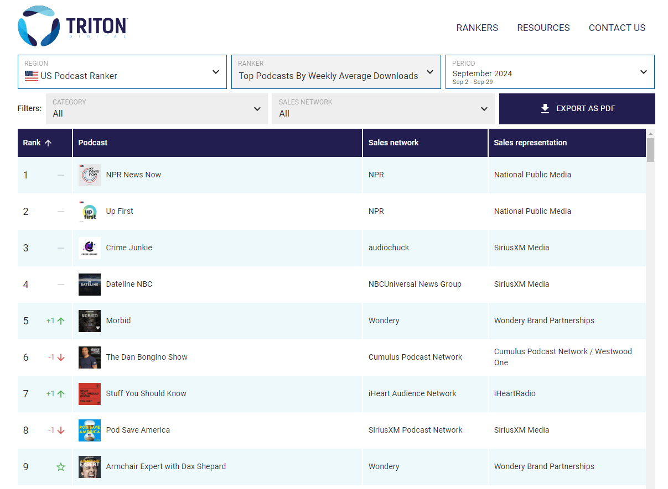The width and height of the screenshot is (668, 489).
Task: Click the Contact Us link
Action: point(617,28)
